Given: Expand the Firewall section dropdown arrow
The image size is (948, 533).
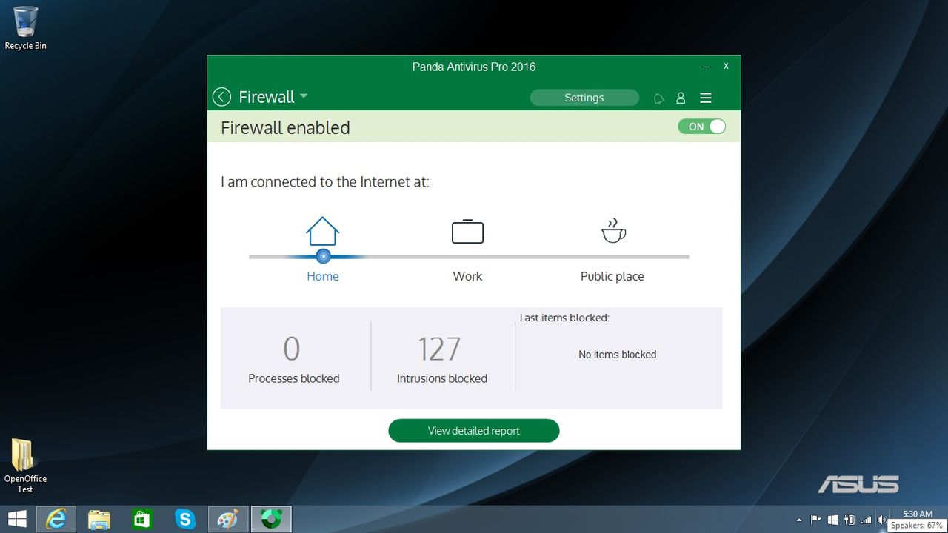Looking at the screenshot, I should pyautogui.click(x=304, y=96).
